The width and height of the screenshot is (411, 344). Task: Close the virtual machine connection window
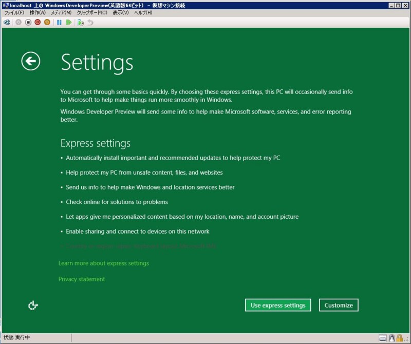coord(405,5)
